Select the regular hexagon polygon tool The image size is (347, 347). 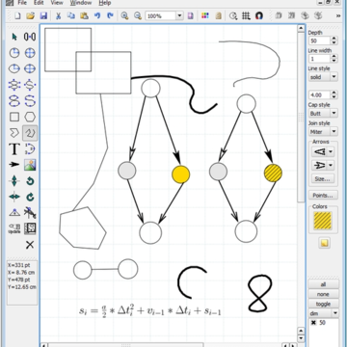30,117
